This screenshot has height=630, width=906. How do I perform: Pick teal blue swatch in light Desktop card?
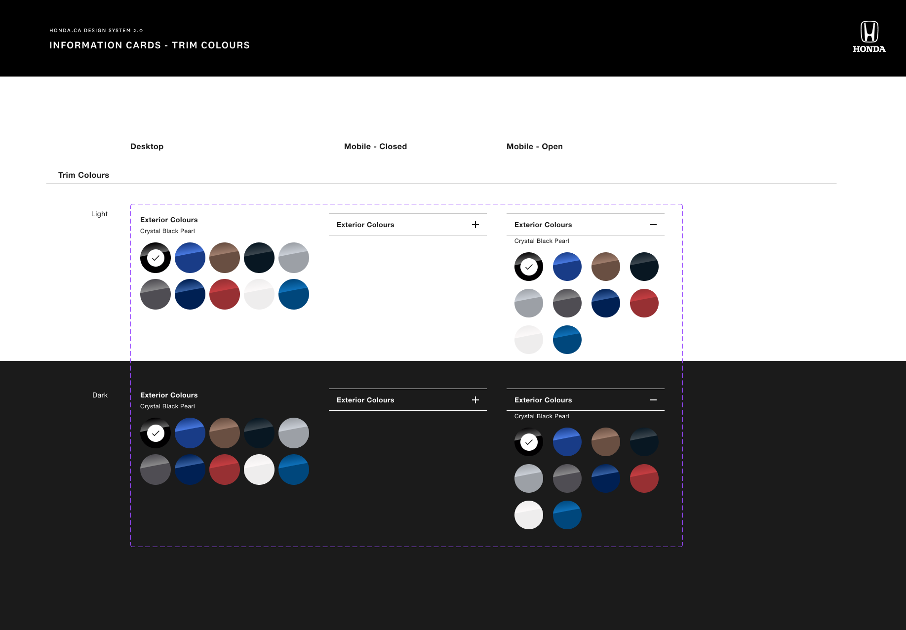coord(294,294)
